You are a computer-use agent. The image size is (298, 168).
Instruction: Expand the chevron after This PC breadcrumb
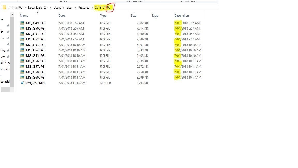point(25,8)
